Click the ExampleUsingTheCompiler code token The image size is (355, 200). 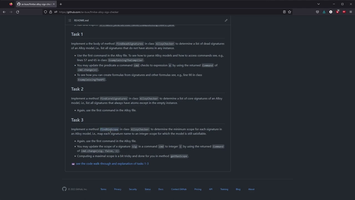tap(126, 60)
